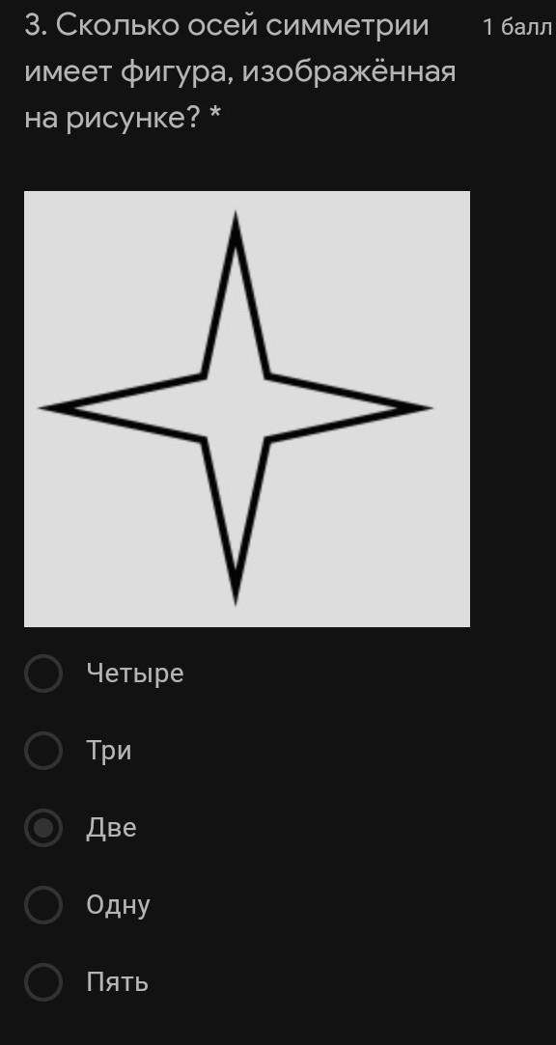Image resolution: width=556 pixels, height=1045 pixels.
Task: Open the four-pointed star question image
Action: [x=247, y=408]
